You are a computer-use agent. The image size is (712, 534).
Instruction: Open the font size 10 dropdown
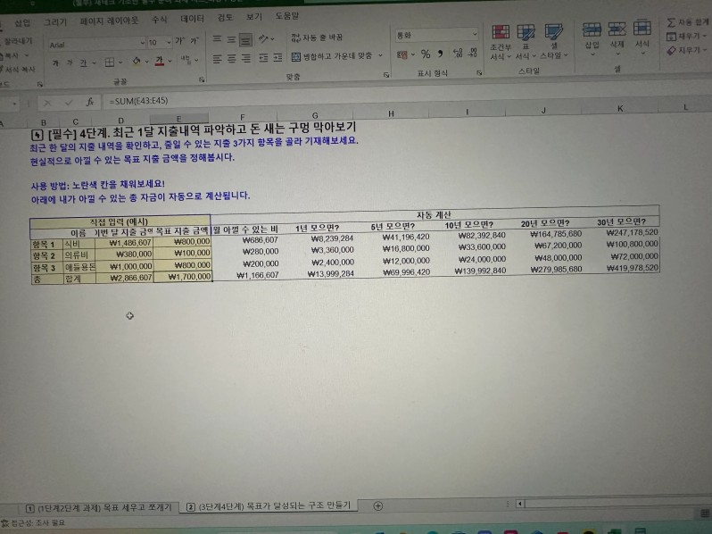[x=169, y=42]
